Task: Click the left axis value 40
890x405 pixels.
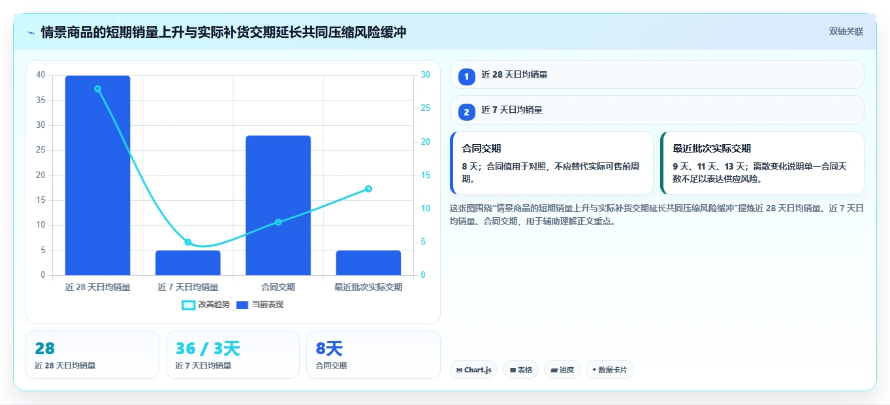Action: click(40, 75)
